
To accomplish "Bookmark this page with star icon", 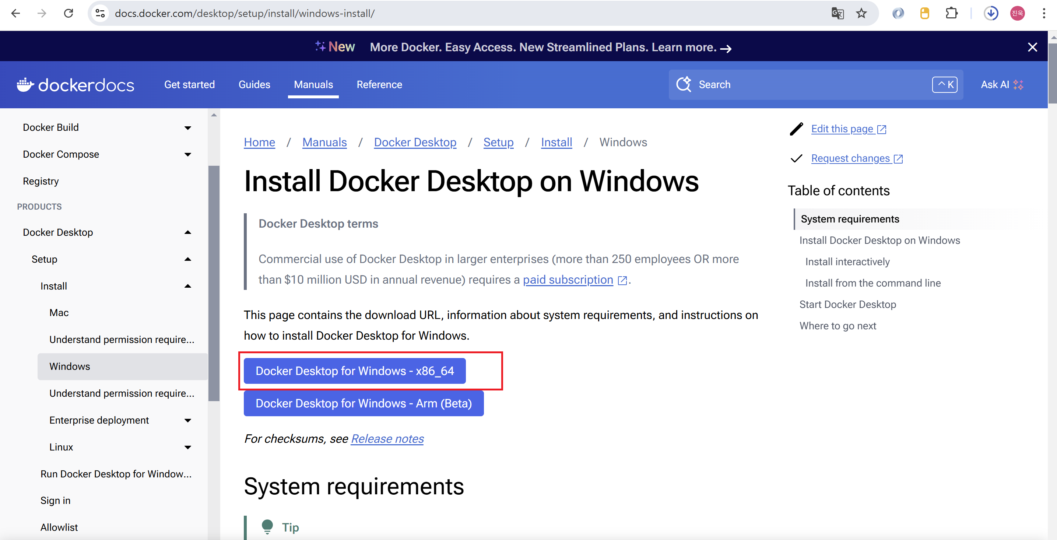I will coord(861,14).
